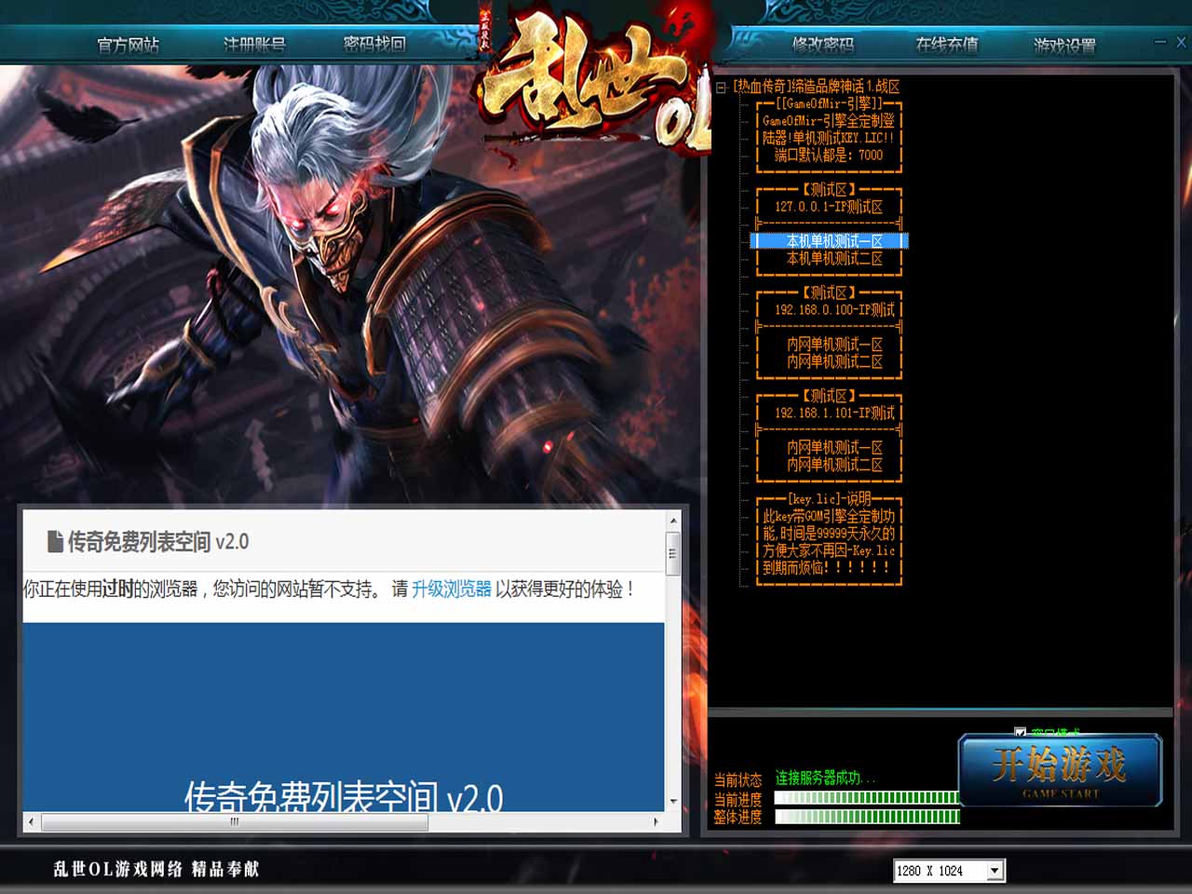The width and height of the screenshot is (1192, 894).
Task: Click the web panel scroll right arrow
Action: (x=657, y=822)
